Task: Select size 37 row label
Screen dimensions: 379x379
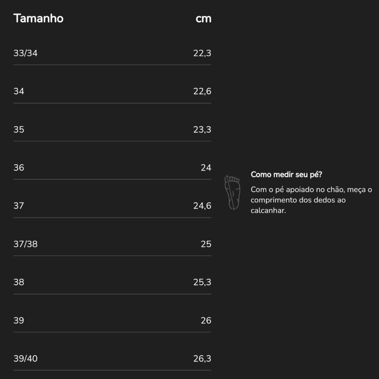Action: tap(19, 206)
